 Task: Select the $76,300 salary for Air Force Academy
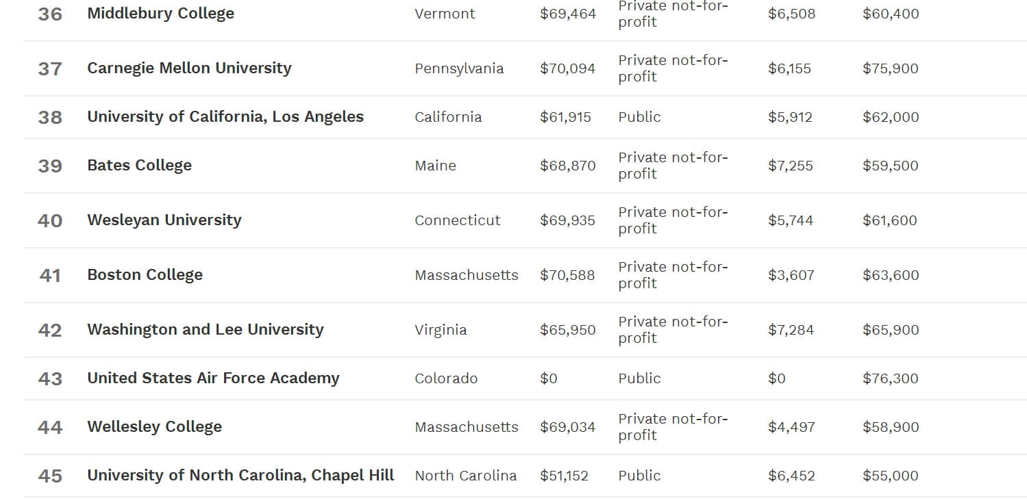(x=891, y=378)
